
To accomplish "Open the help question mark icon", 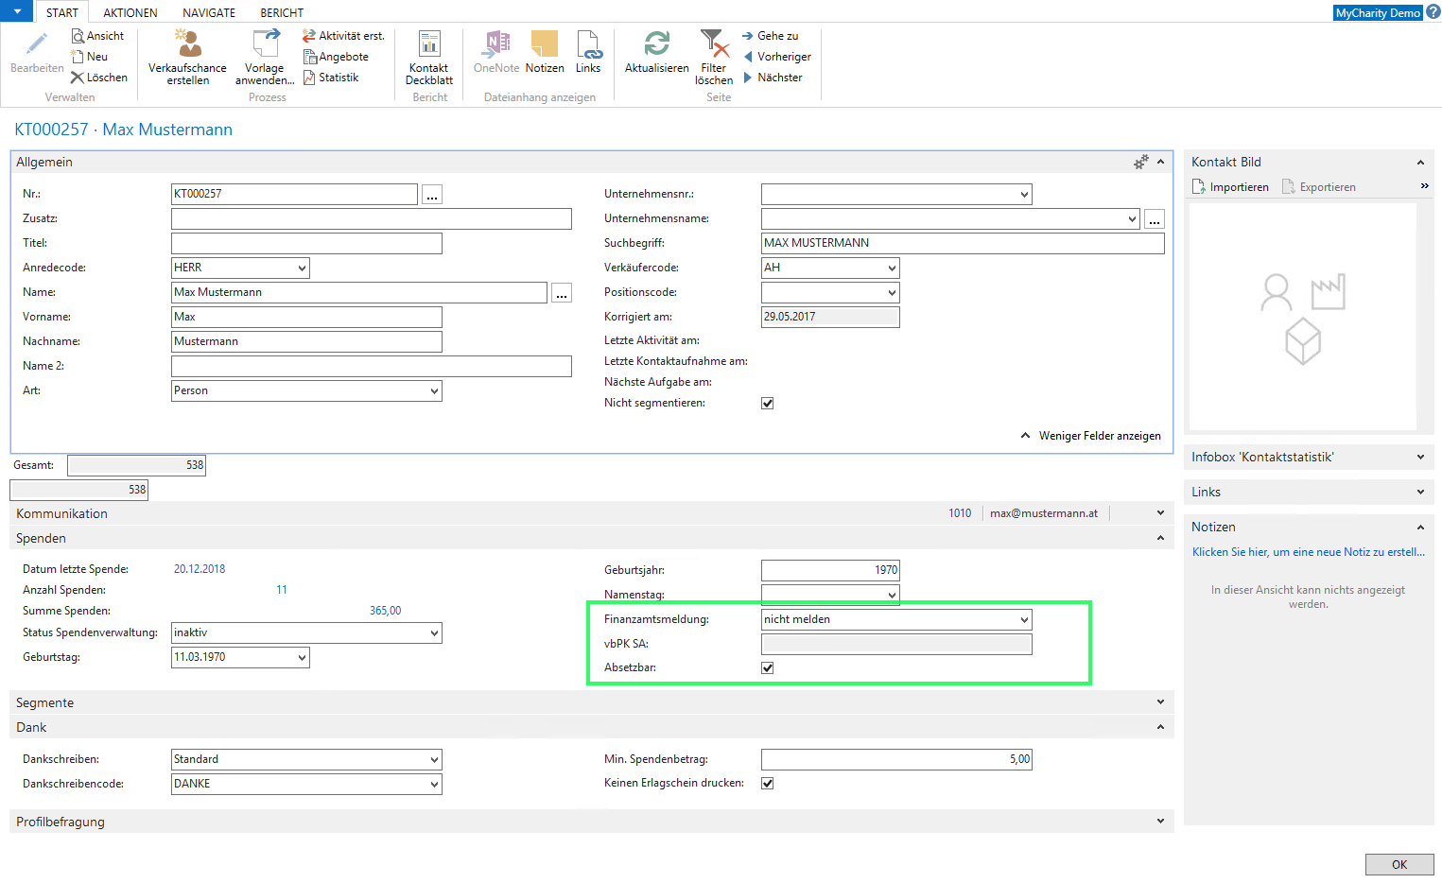I will pyautogui.click(x=1433, y=12).
